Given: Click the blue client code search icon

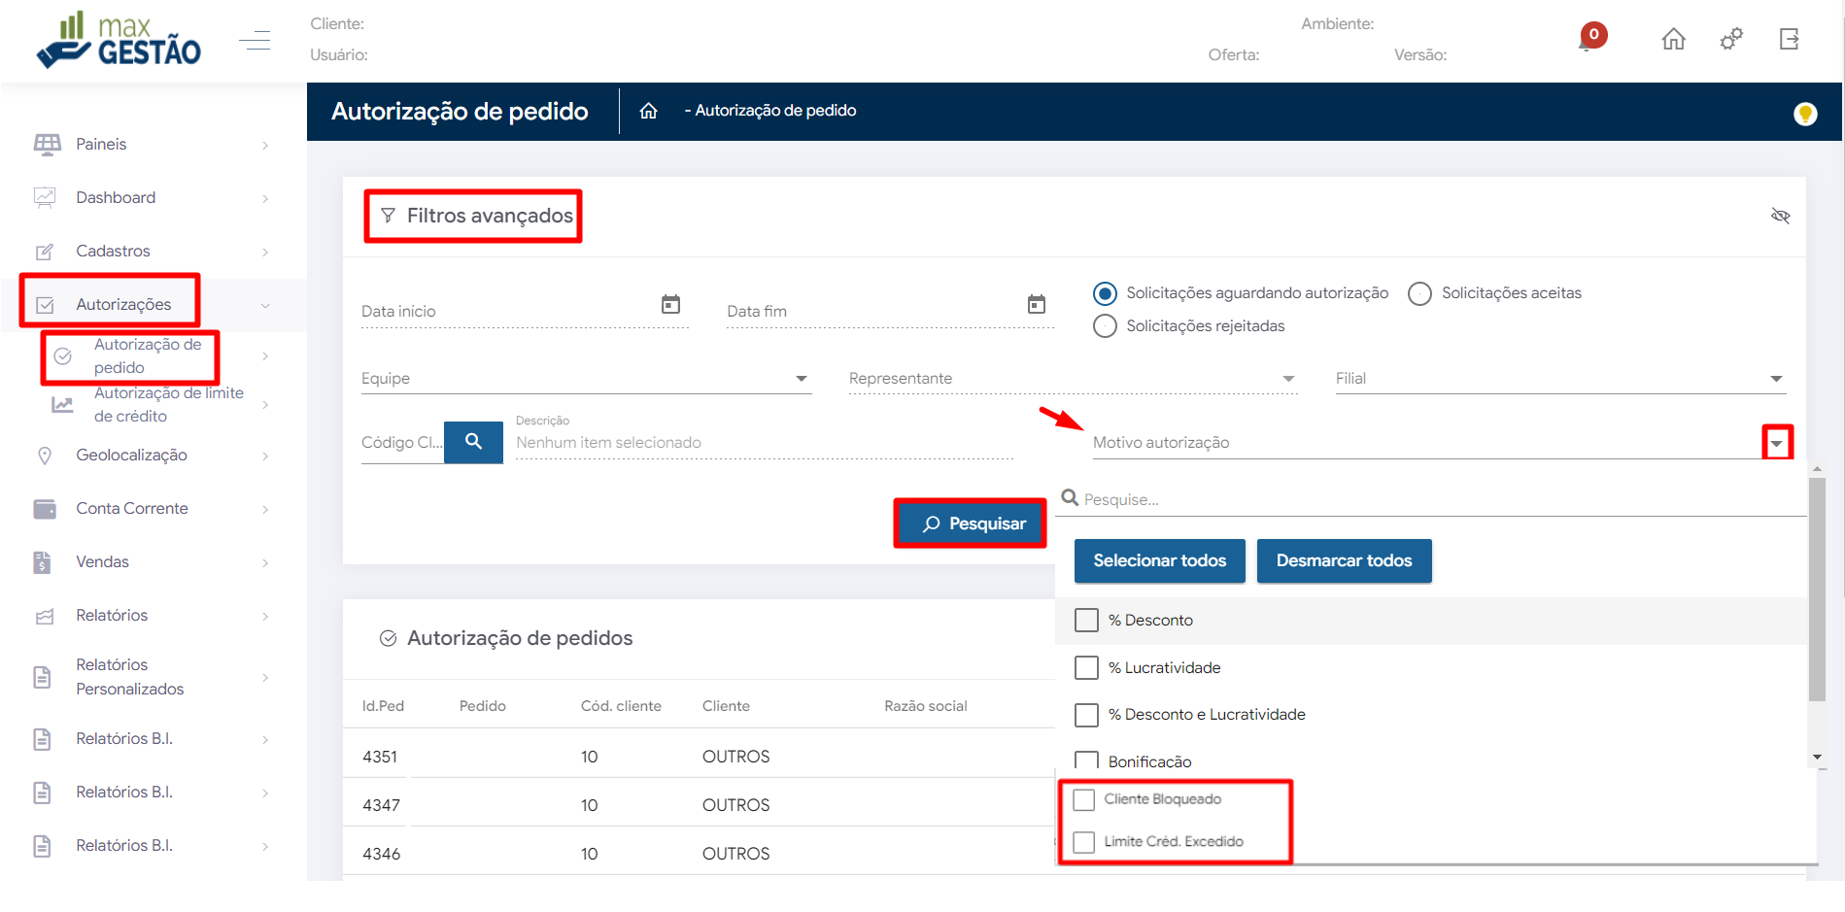Looking at the screenshot, I should tap(473, 442).
